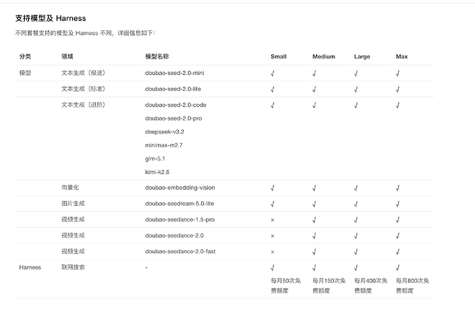Click 视频生成 in the doubao-seedance-2.0 row

coord(73,235)
